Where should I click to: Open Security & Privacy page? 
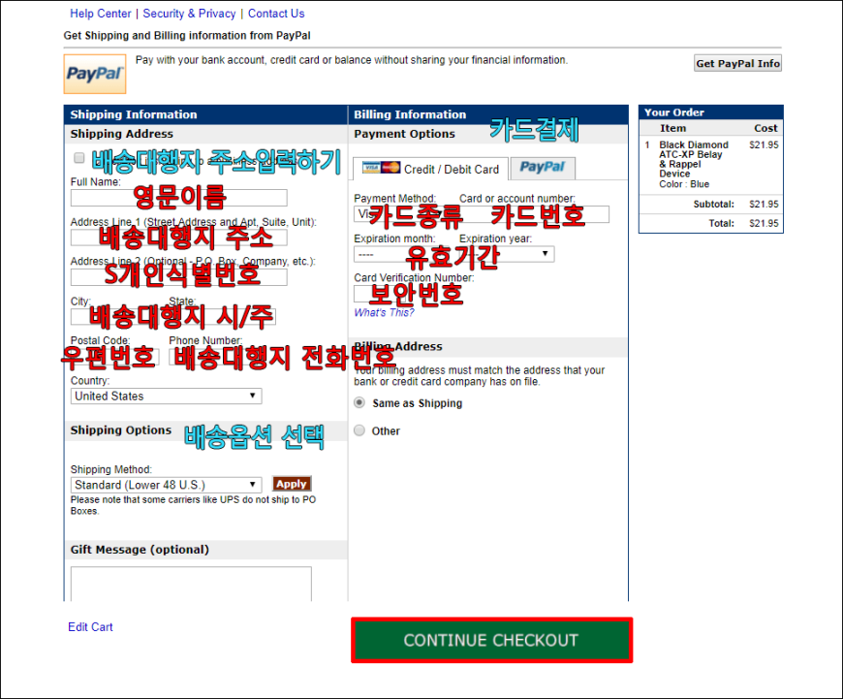tap(189, 14)
